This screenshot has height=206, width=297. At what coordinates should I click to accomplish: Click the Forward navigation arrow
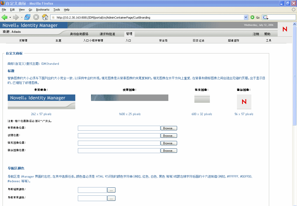pos(15,17)
